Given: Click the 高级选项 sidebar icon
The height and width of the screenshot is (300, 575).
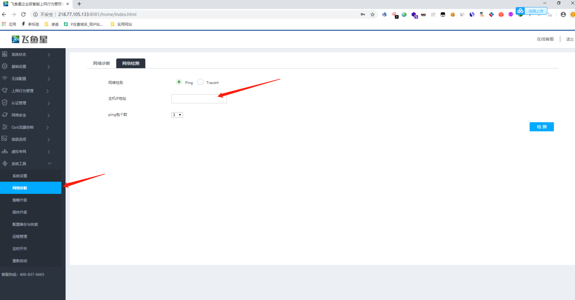Looking at the screenshot, I should [x=5, y=139].
